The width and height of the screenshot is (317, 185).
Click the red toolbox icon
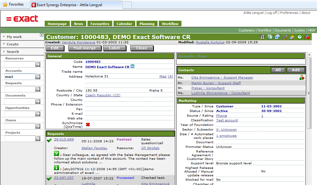pyautogui.click(x=307, y=37)
